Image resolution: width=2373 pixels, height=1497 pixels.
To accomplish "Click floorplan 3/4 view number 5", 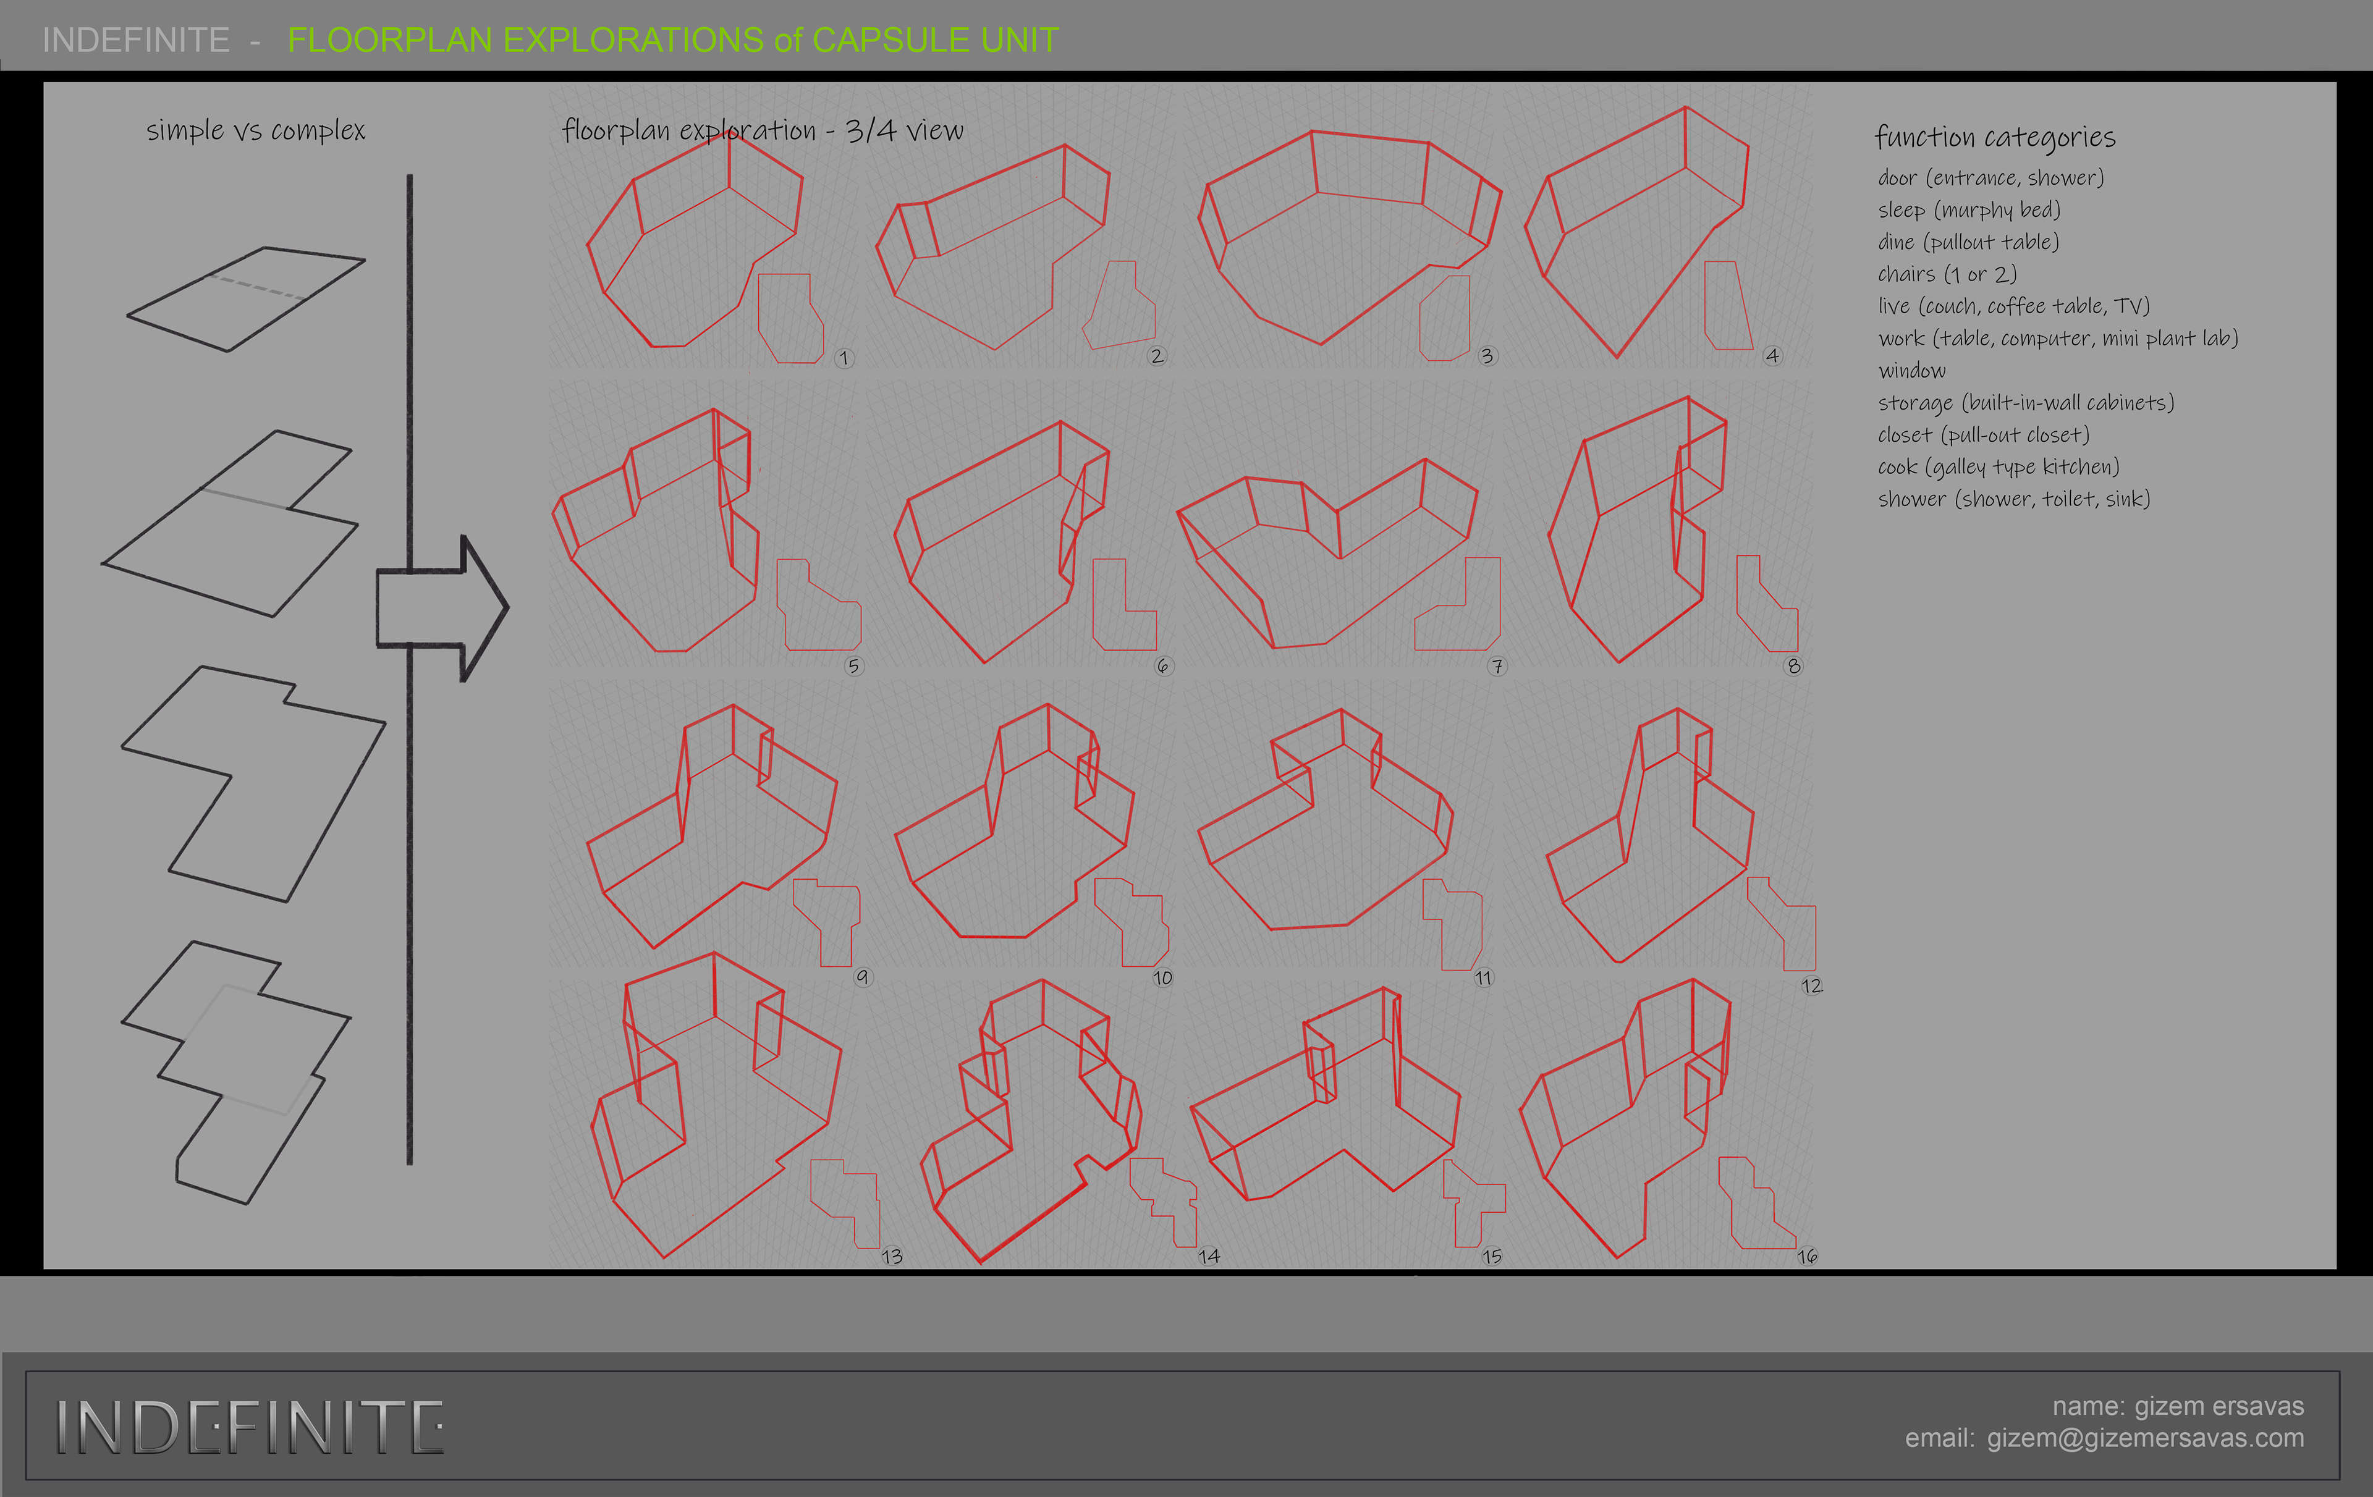I will click(x=655, y=530).
